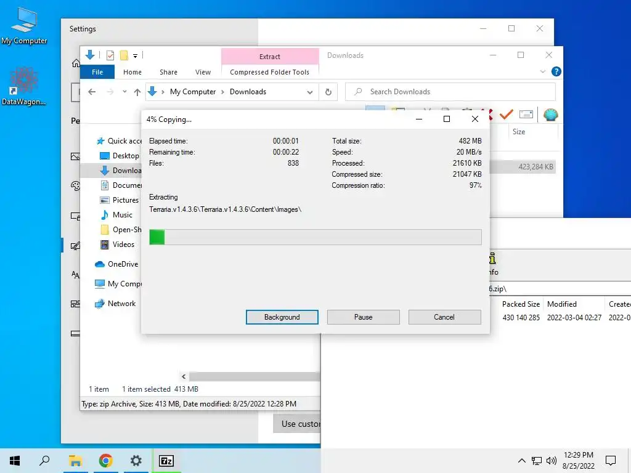Open taskbar search

pyautogui.click(x=44, y=461)
